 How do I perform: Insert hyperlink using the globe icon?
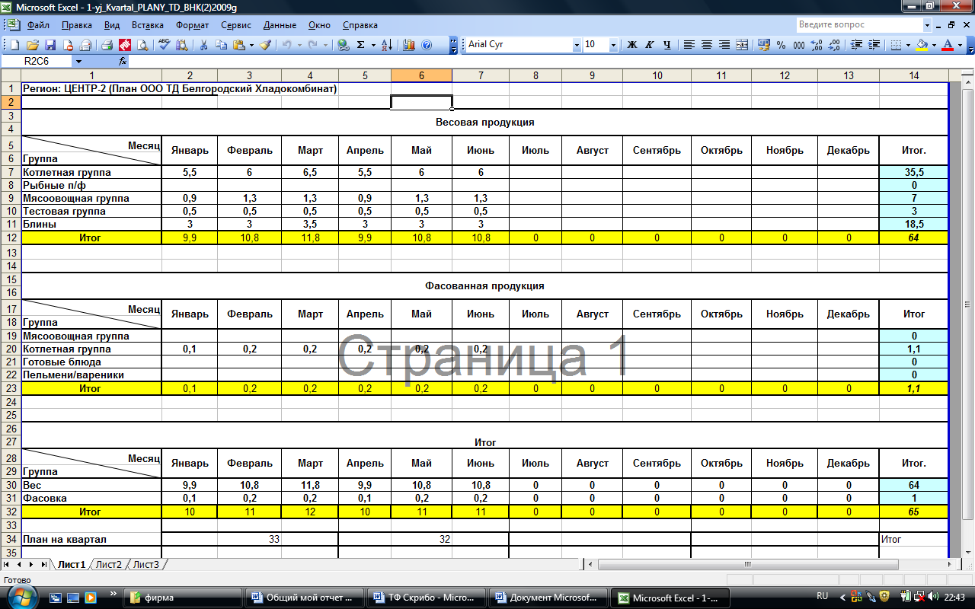(344, 45)
